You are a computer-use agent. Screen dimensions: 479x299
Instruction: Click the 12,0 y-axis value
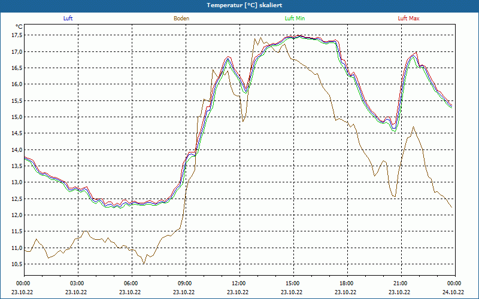17,215
